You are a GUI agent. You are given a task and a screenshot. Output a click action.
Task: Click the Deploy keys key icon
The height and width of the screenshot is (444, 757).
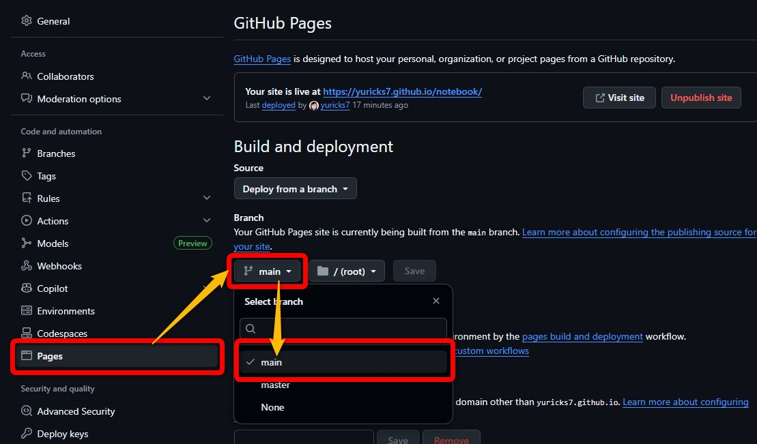27,433
